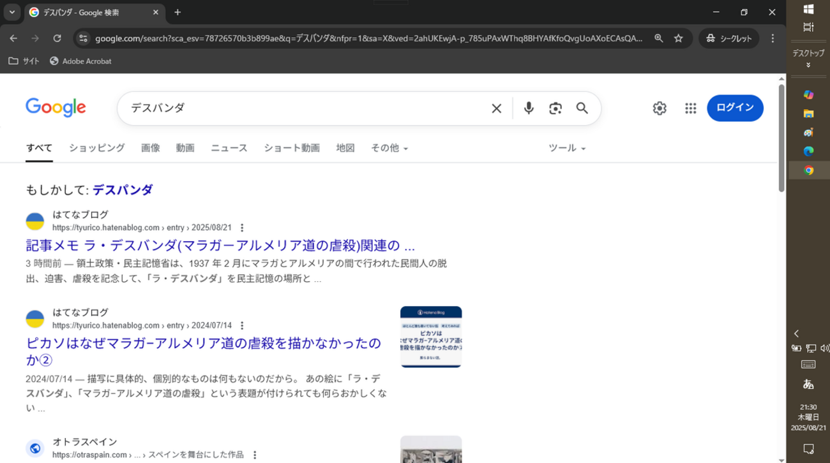Click the オトラスペイン site name

pyautogui.click(x=85, y=442)
